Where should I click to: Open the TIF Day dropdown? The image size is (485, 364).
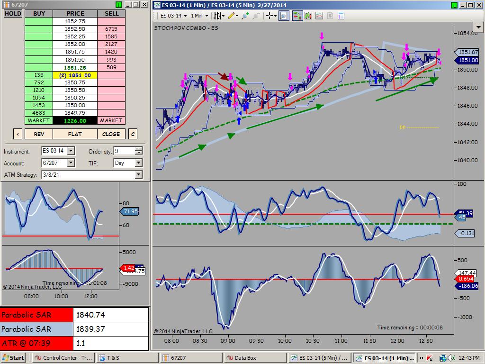pos(139,163)
